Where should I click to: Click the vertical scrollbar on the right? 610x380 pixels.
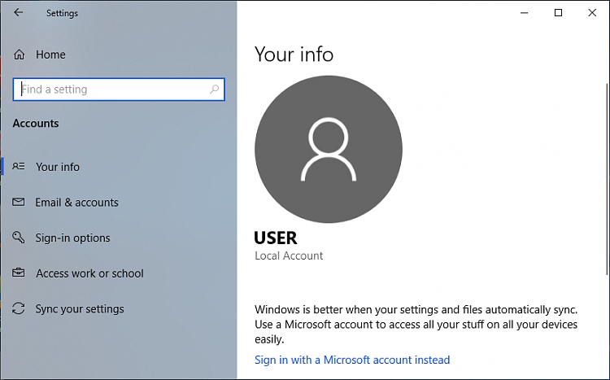[x=608, y=179]
